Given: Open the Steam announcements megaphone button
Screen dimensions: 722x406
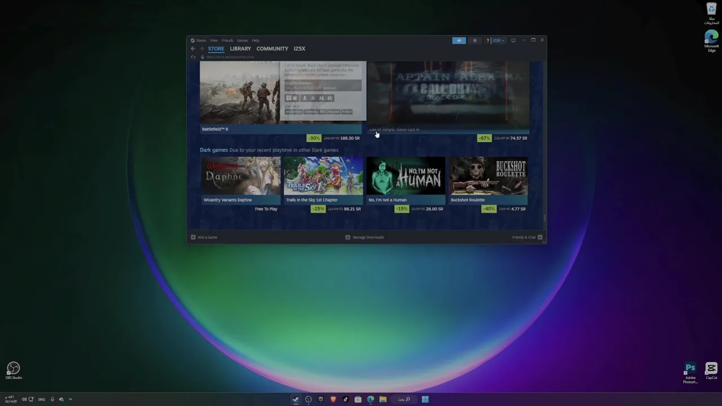Looking at the screenshot, I should click(x=459, y=41).
